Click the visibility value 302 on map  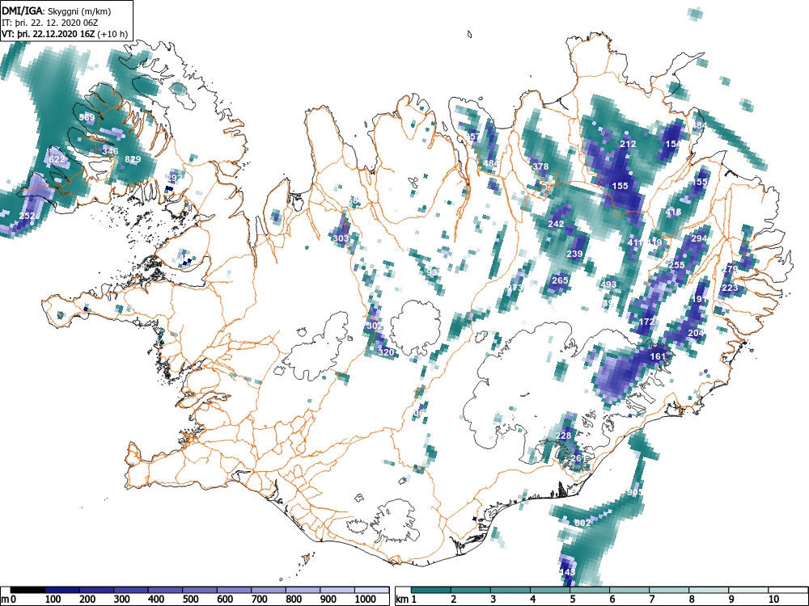(x=374, y=326)
